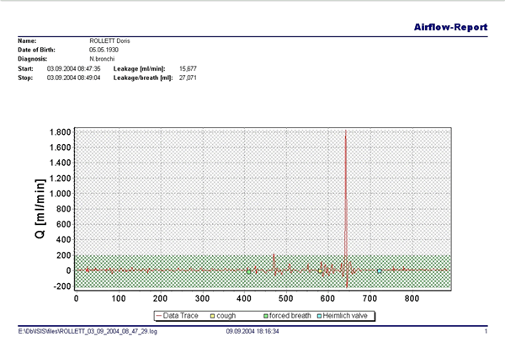505x358 pixels.
Task: Click the cyan Heimlich valve marker on the trace
Action: coord(380,271)
